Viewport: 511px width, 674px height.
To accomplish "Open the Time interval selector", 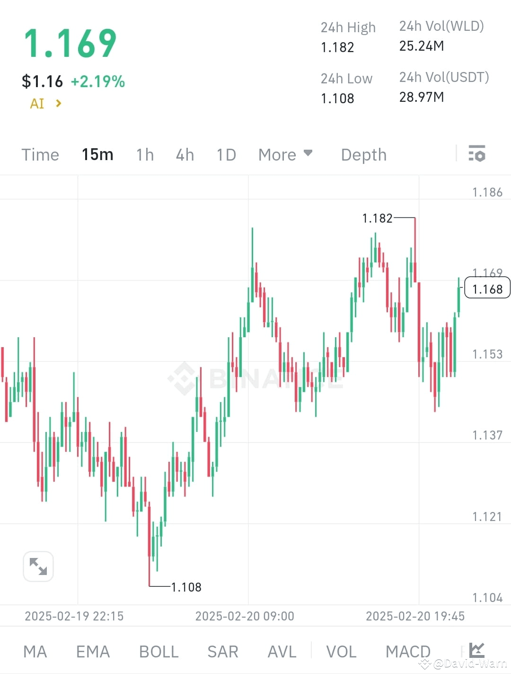I will click(x=40, y=154).
